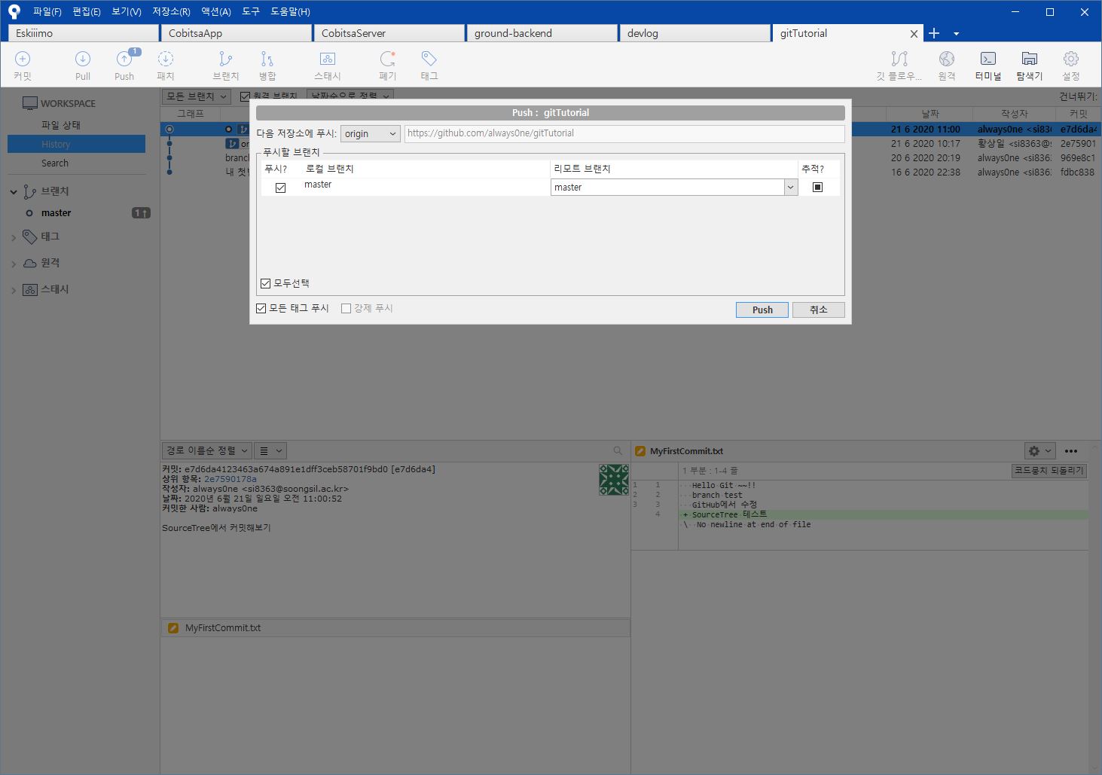Switch to the CobitsaServer tab
Screen dimensions: 1102x775
pos(389,33)
